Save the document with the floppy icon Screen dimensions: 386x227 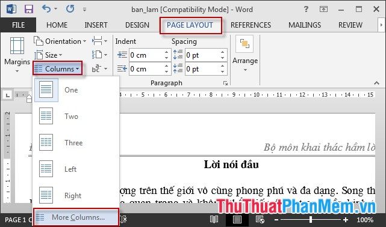point(28,10)
